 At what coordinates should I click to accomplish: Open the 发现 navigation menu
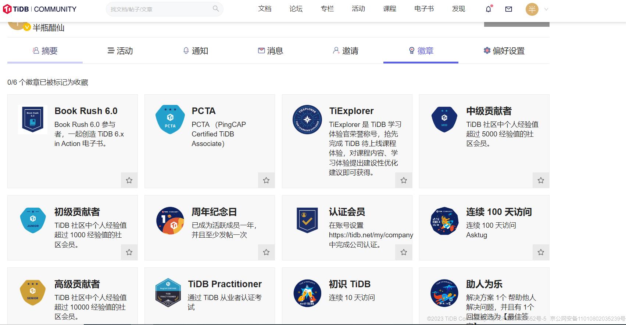(458, 9)
